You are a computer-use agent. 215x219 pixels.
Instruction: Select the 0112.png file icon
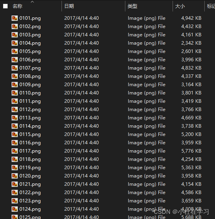point(15,109)
